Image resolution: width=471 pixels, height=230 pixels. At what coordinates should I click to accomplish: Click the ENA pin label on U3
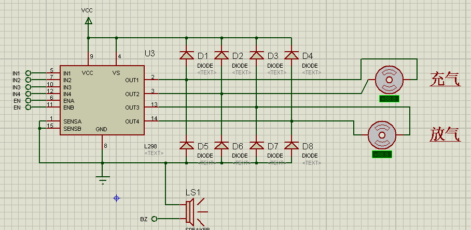69,101
